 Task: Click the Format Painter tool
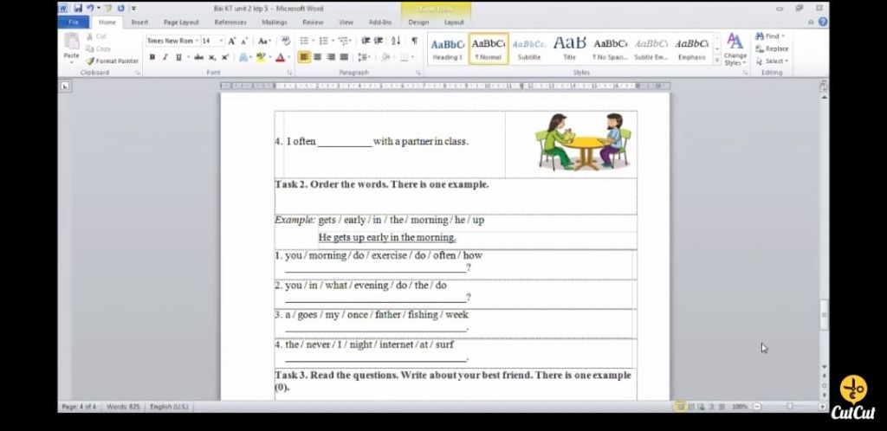click(112, 61)
